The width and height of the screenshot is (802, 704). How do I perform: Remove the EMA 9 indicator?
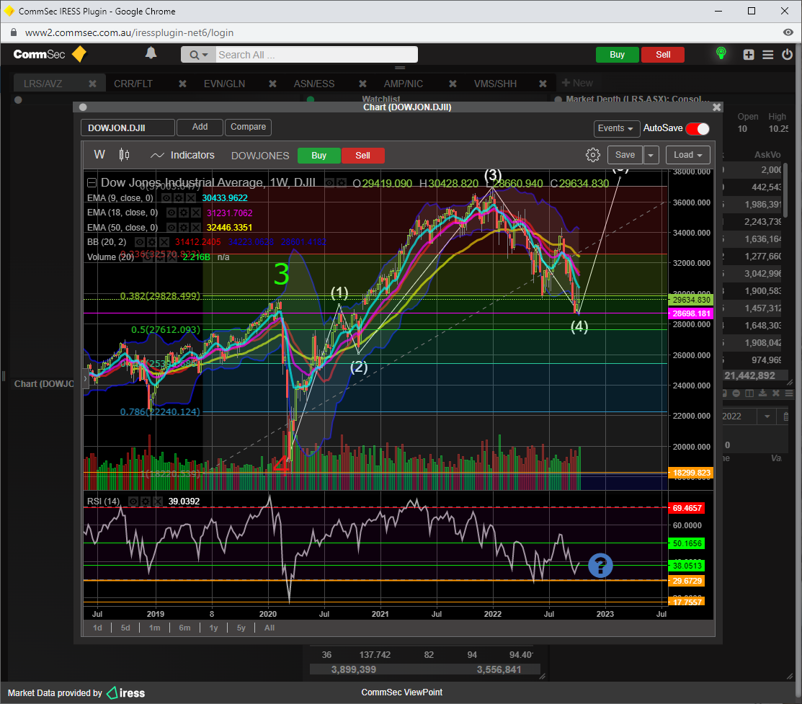pos(190,198)
